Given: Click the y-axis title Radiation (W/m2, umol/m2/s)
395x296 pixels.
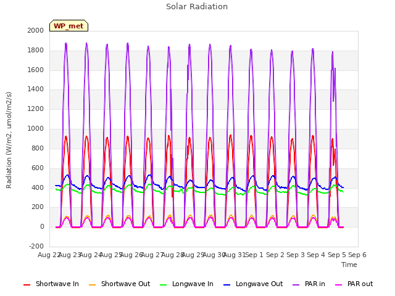Looking at the screenshot, I should pos(9,140).
